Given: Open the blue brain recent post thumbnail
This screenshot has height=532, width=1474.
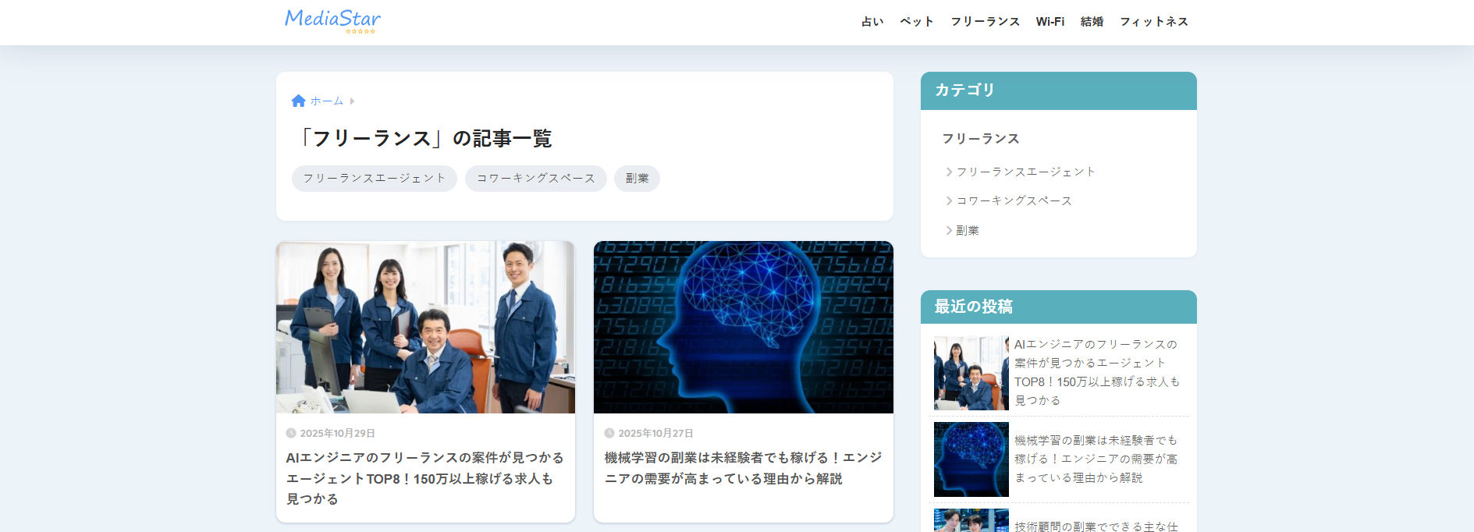Looking at the screenshot, I should [x=971, y=459].
